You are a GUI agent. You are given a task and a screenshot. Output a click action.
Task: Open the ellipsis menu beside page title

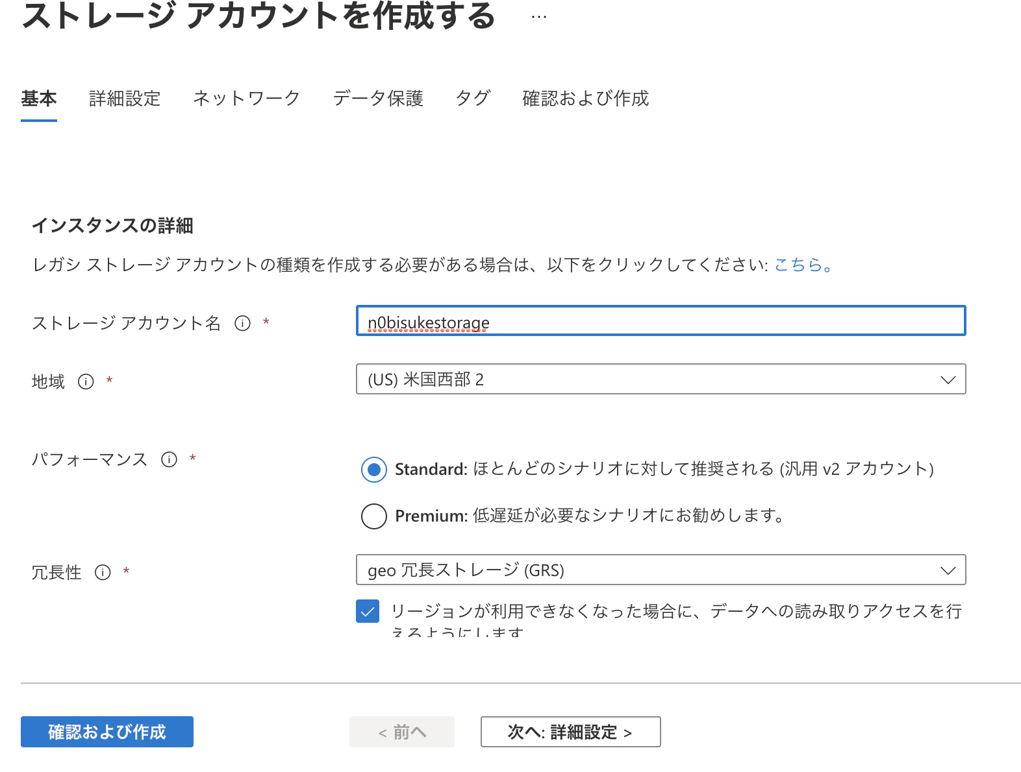(538, 18)
